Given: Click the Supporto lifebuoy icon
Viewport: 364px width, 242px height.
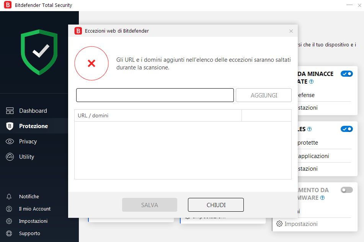Looking at the screenshot, I should [9, 234].
